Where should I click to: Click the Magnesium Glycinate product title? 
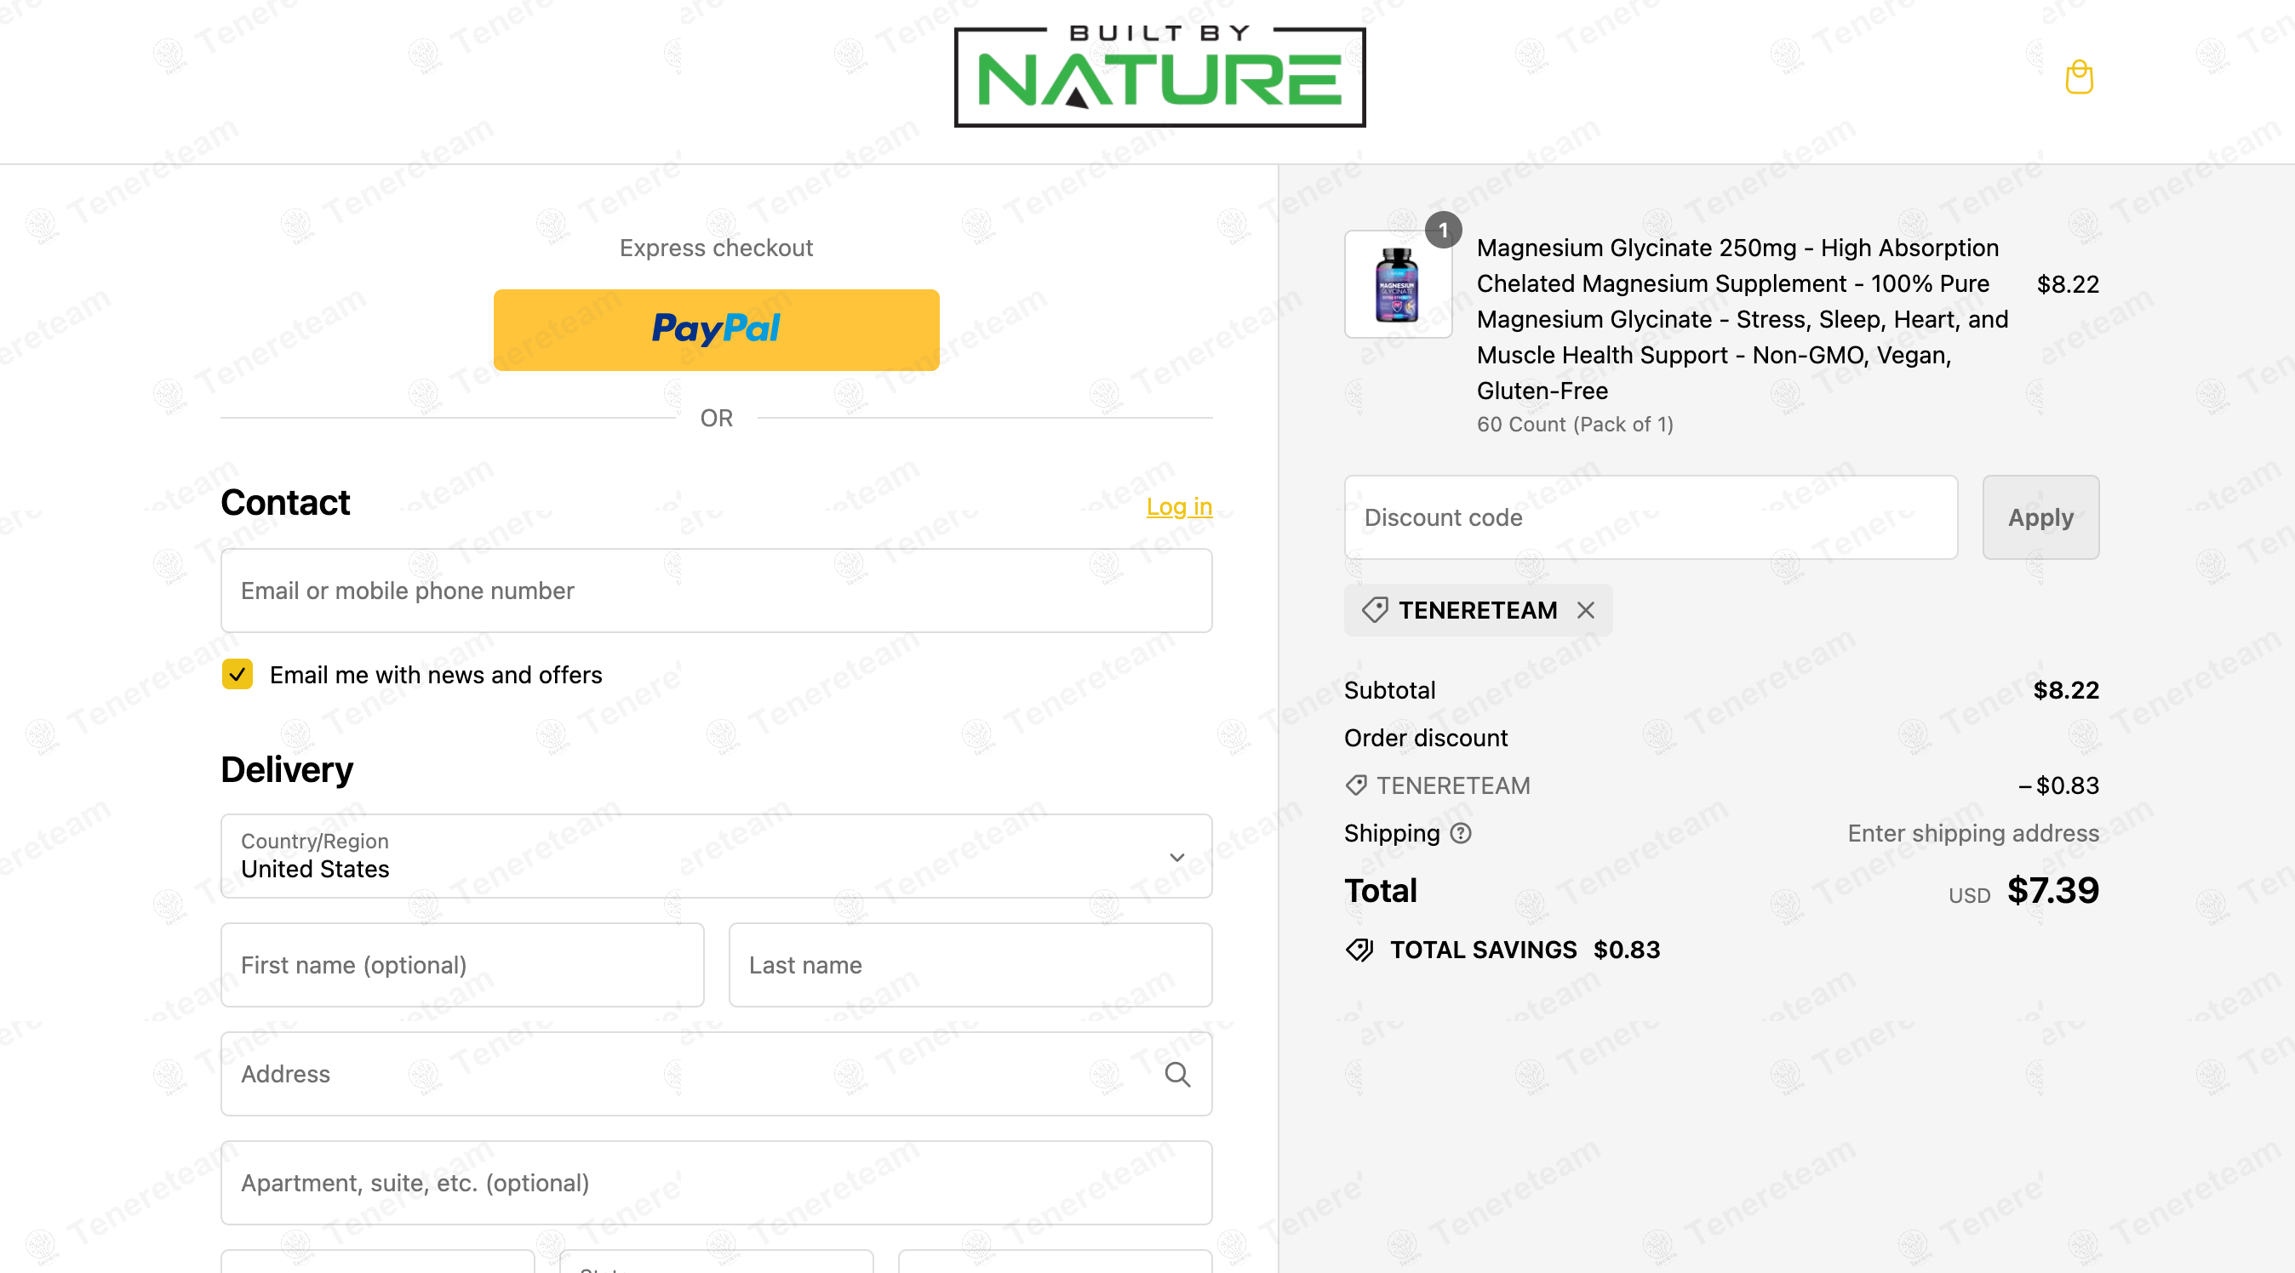tap(1743, 319)
